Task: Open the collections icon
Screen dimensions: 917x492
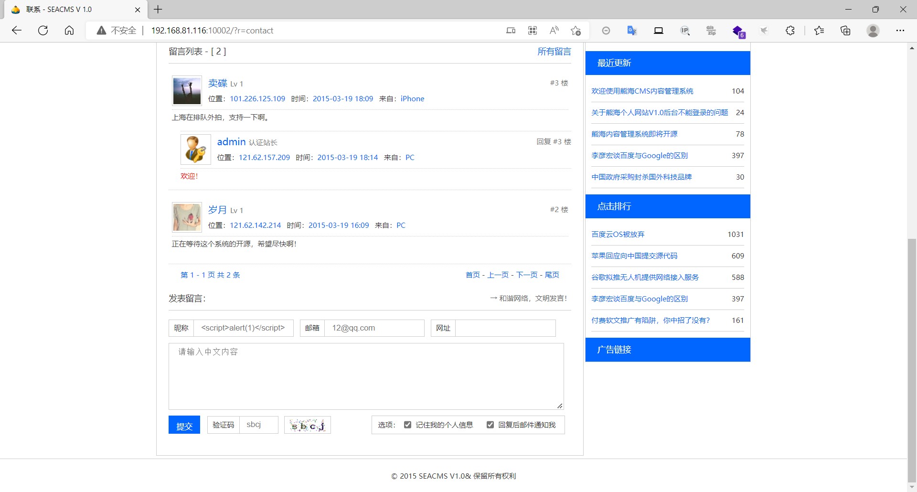Action: tap(845, 31)
